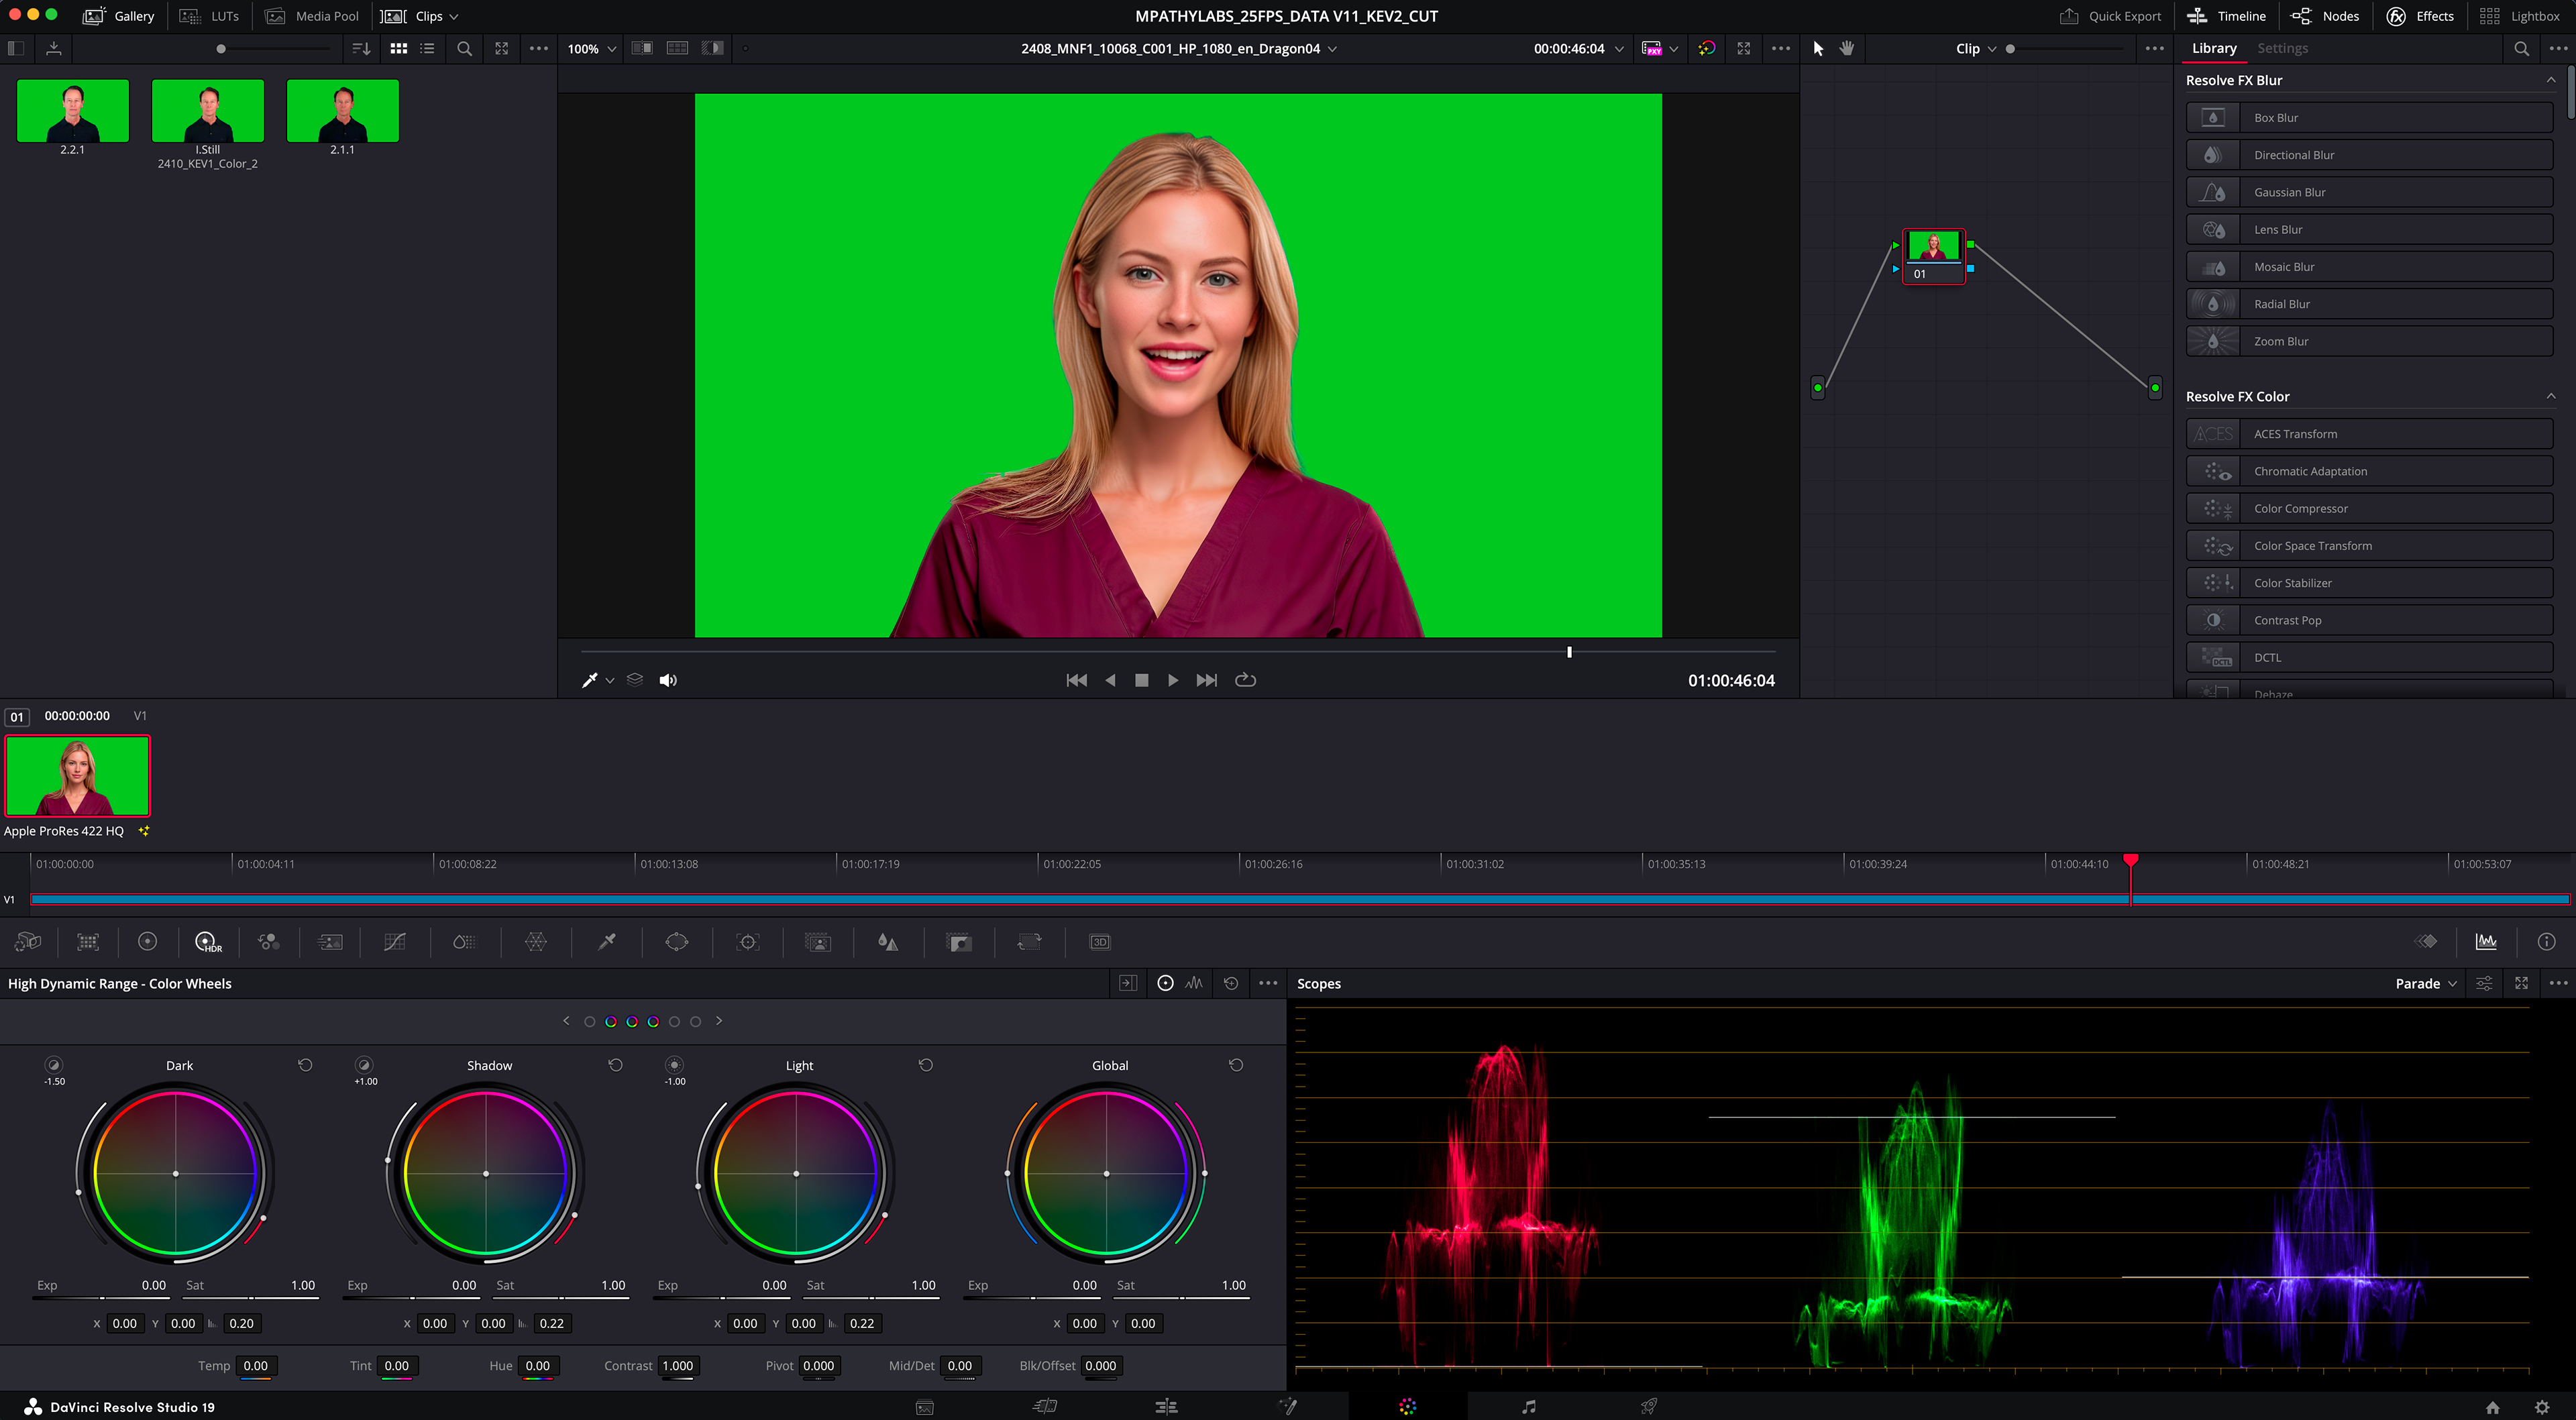Select the Qualifier eyedropper palette

[607, 942]
